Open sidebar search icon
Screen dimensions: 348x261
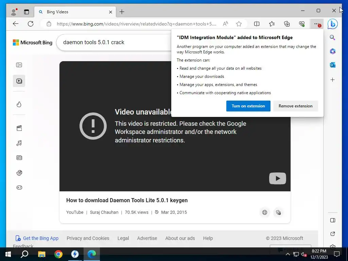click(x=332, y=37)
